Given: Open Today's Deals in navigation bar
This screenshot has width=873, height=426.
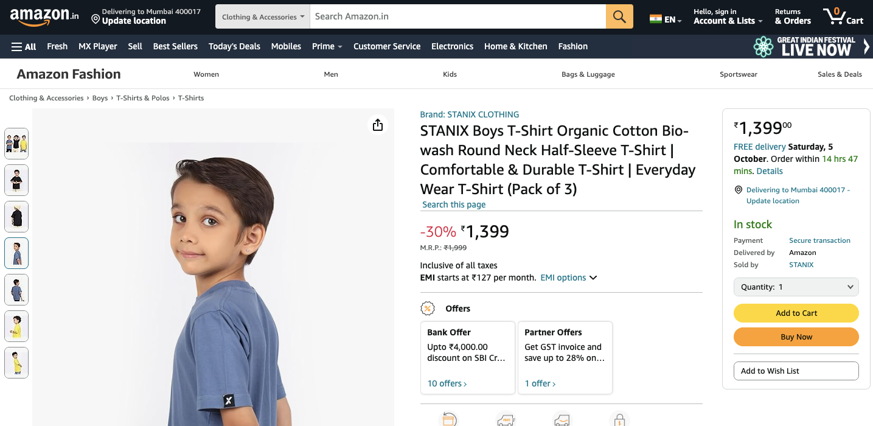Looking at the screenshot, I should (x=234, y=46).
